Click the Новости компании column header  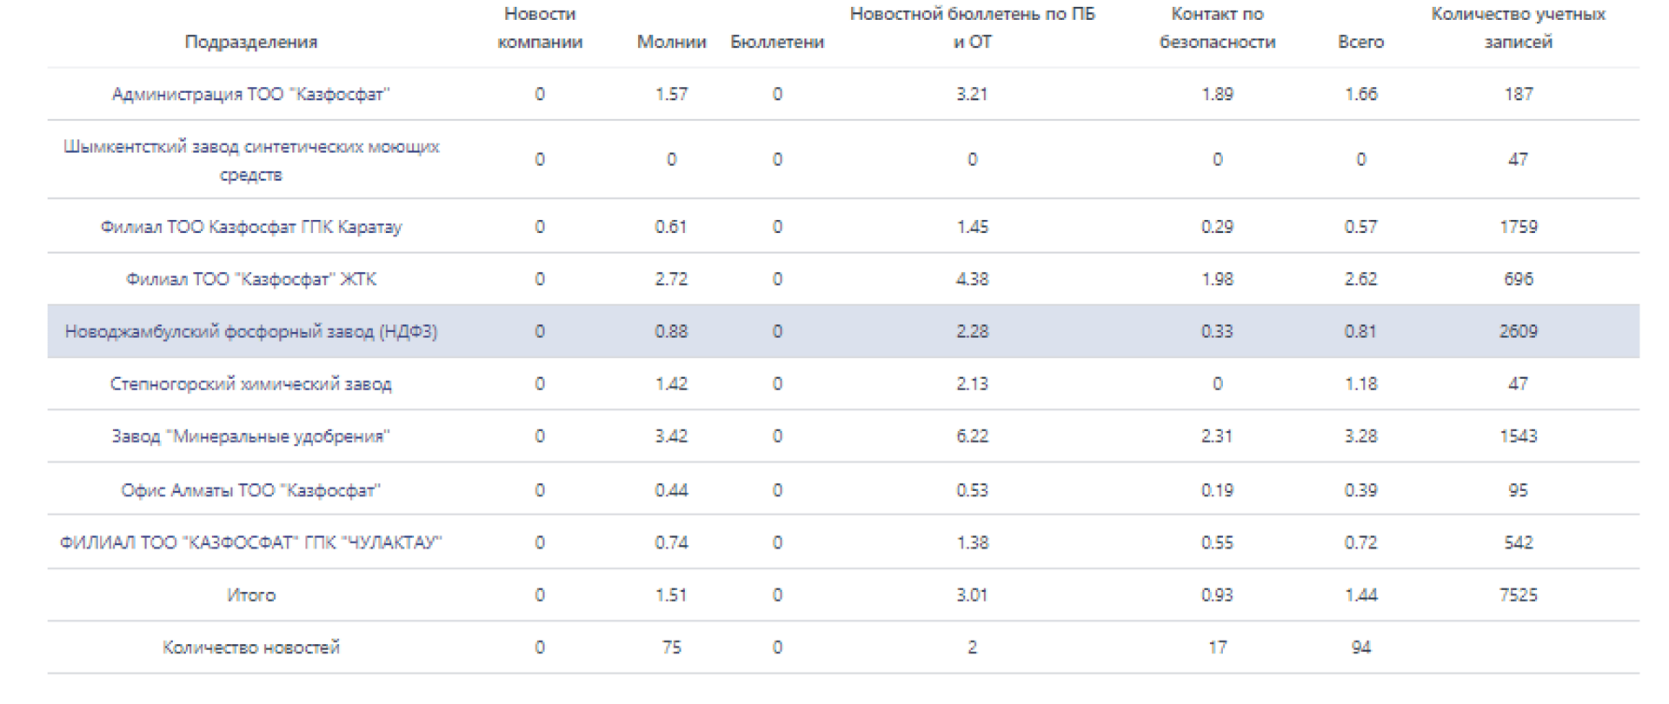pyautogui.click(x=539, y=28)
